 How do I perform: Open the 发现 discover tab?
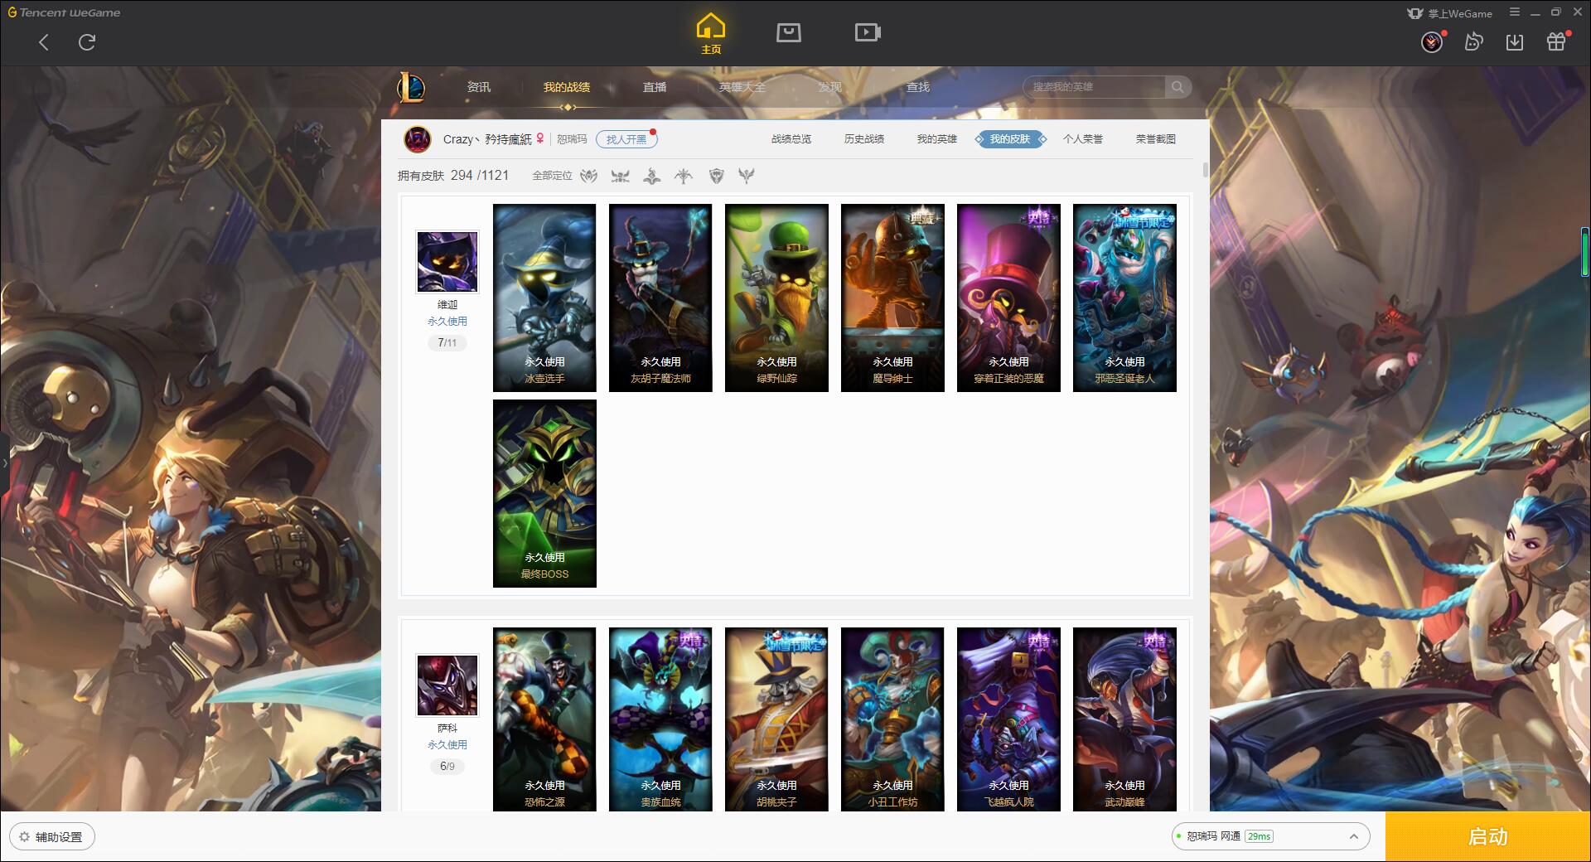pyautogui.click(x=830, y=87)
